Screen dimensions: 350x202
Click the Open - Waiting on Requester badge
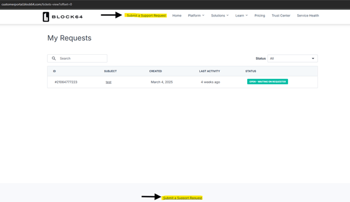coord(268,82)
